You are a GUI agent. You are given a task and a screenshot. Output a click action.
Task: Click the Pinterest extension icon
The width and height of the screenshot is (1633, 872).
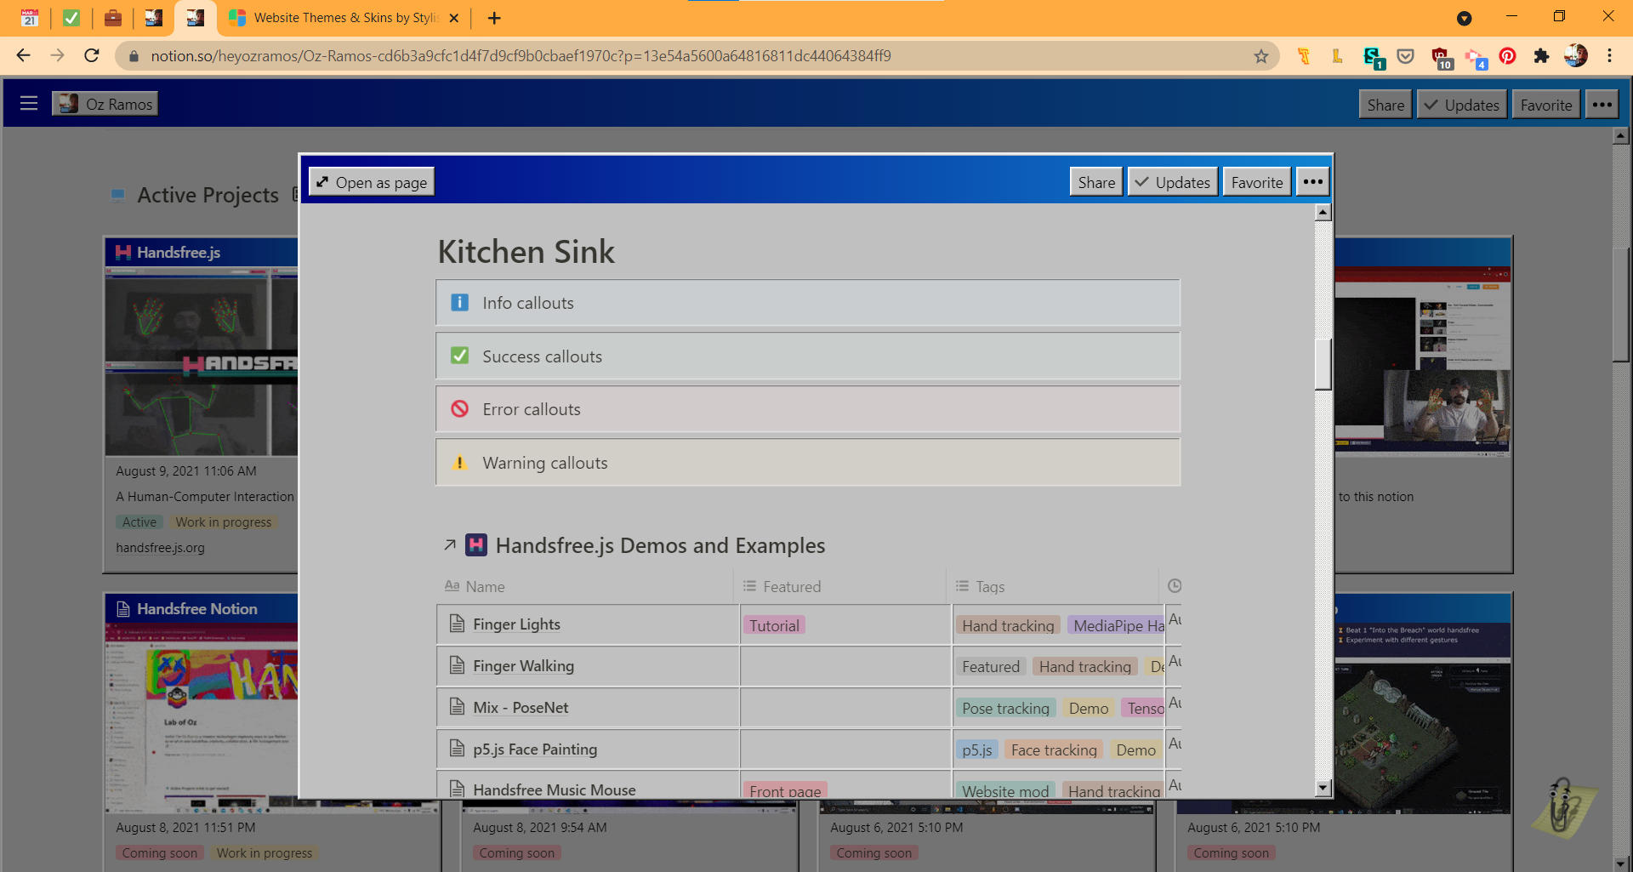1507,56
